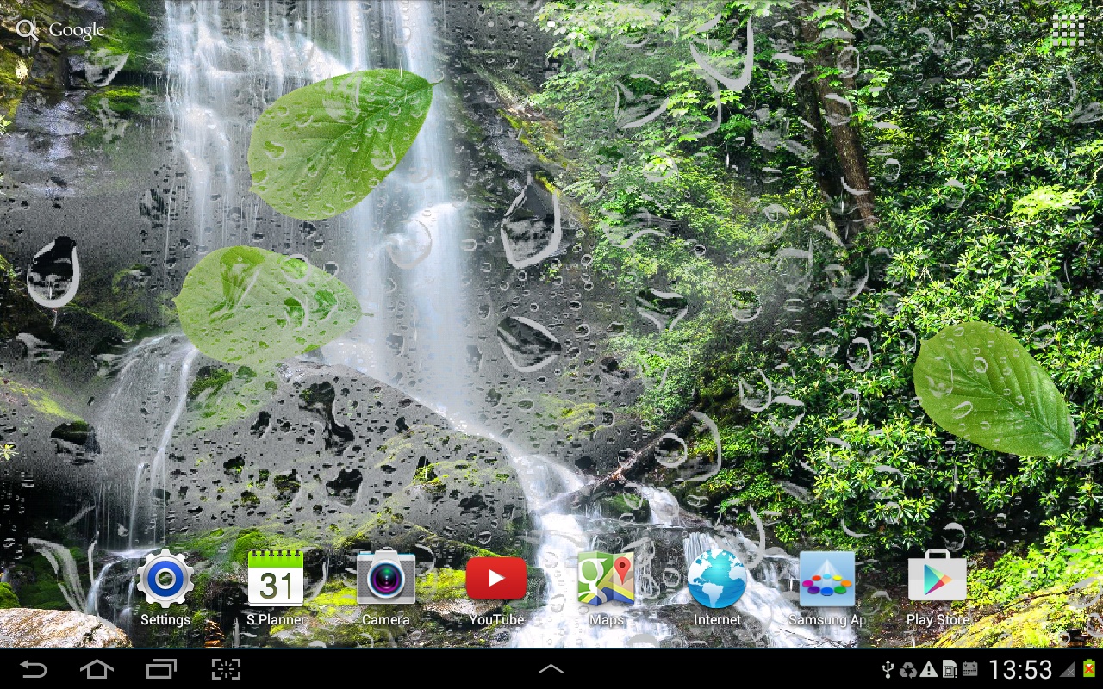
Task: Tap the battery status indicator
Action: 1089,669
